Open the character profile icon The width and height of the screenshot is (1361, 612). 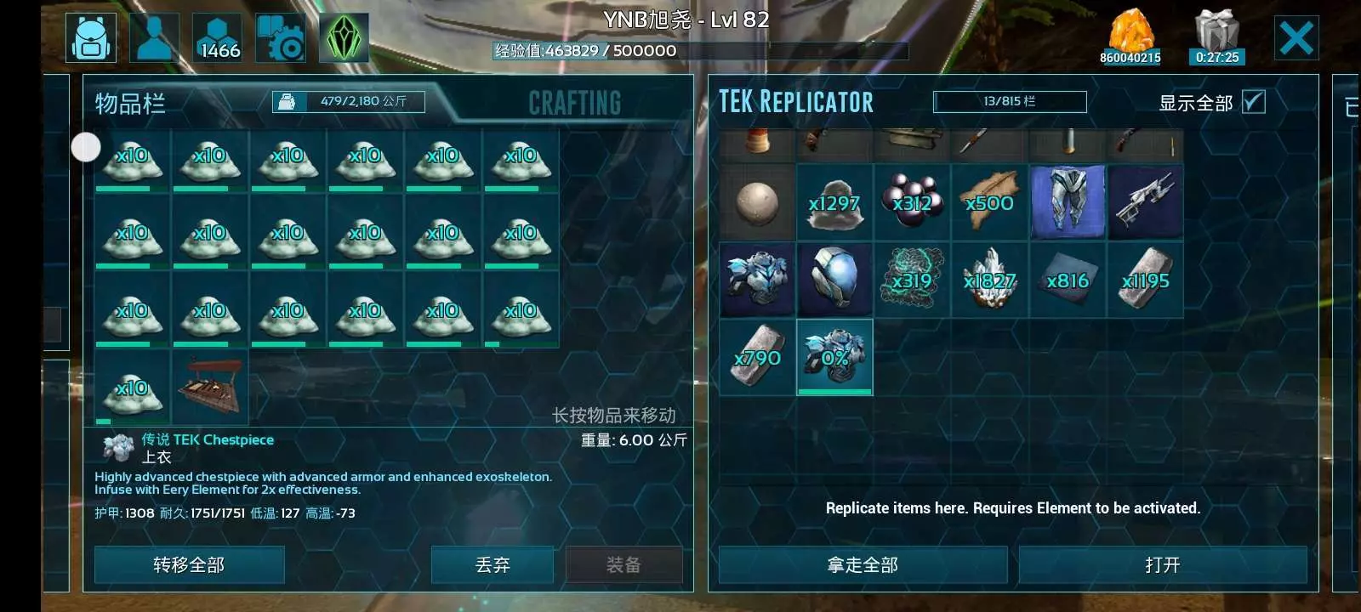154,38
